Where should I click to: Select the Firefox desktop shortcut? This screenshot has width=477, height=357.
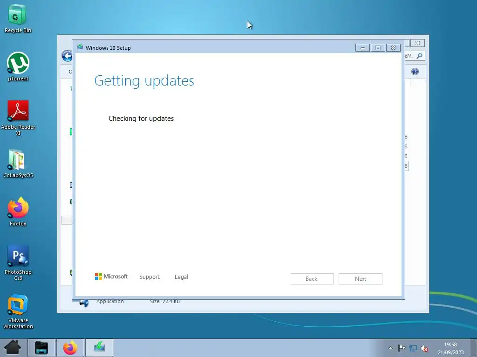pyautogui.click(x=18, y=212)
